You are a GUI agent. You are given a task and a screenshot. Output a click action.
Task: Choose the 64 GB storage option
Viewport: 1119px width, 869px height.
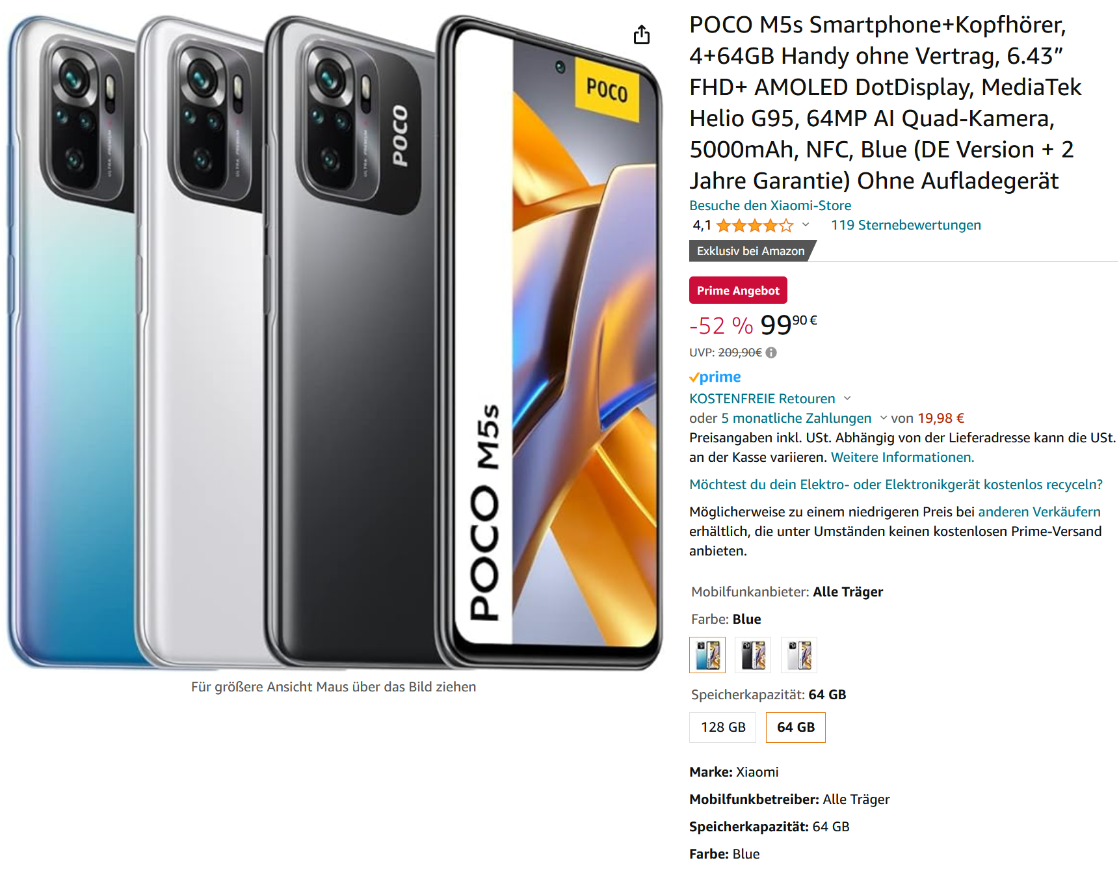click(x=796, y=727)
